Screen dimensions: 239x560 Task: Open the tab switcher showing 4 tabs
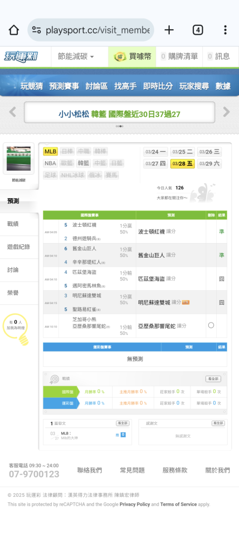click(198, 30)
